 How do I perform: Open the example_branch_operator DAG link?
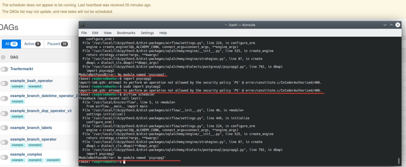[33, 139]
